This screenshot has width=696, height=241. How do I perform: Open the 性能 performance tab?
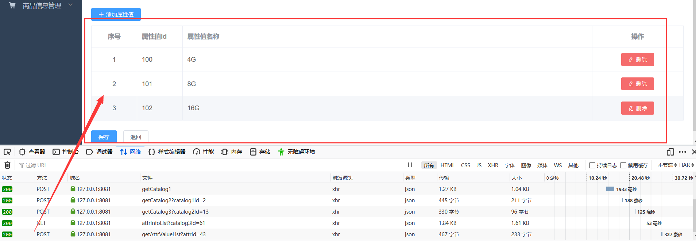[204, 152]
